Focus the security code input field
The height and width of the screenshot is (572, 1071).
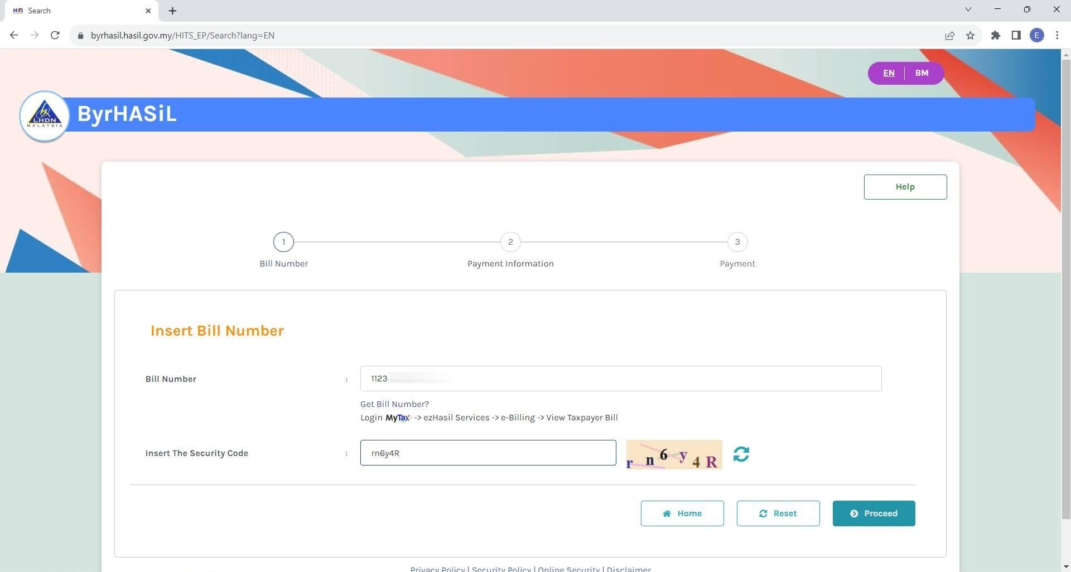pyautogui.click(x=488, y=453)
